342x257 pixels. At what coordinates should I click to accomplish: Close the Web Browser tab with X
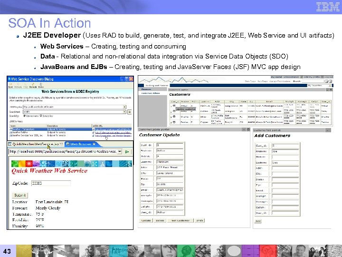pos(94,144)
